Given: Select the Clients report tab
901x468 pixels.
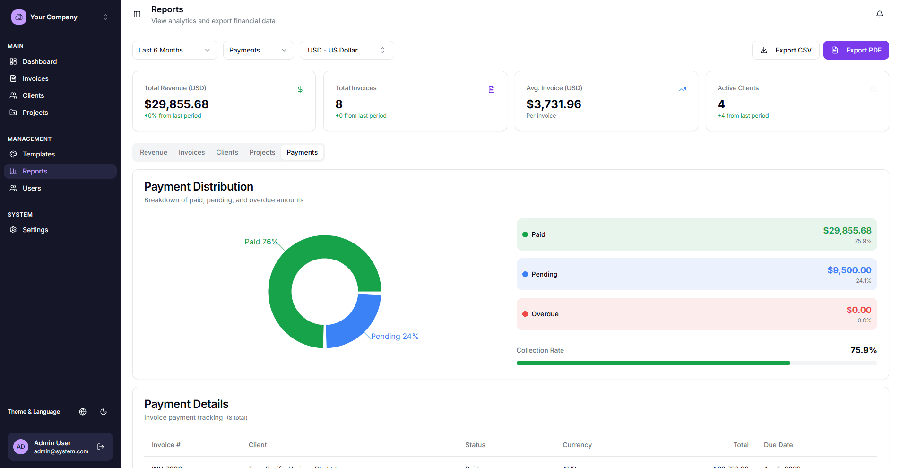Looking at the screenshot, I should pos(227,152).
